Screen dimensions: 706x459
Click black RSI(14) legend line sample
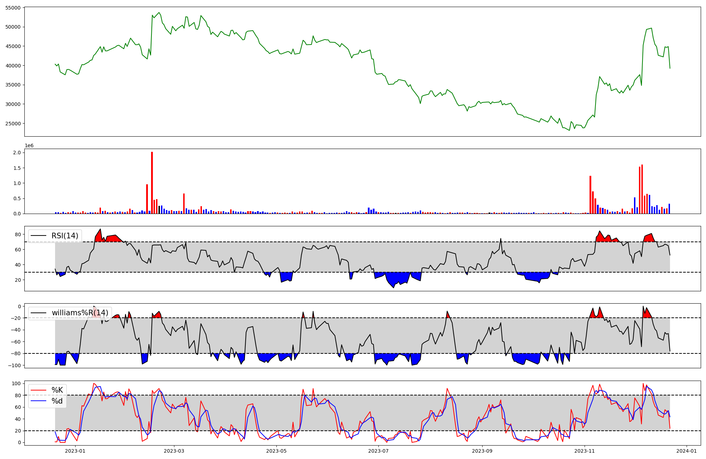point(38,236)
